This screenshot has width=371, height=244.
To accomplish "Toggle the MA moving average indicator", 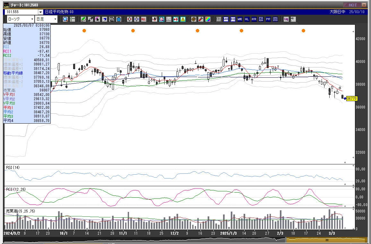I will click(226, 19).
